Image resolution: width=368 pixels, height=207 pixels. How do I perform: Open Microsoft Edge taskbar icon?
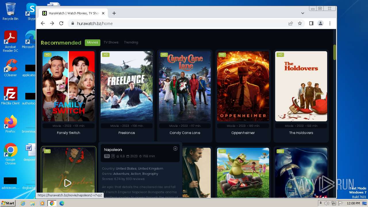coord(62,203)
